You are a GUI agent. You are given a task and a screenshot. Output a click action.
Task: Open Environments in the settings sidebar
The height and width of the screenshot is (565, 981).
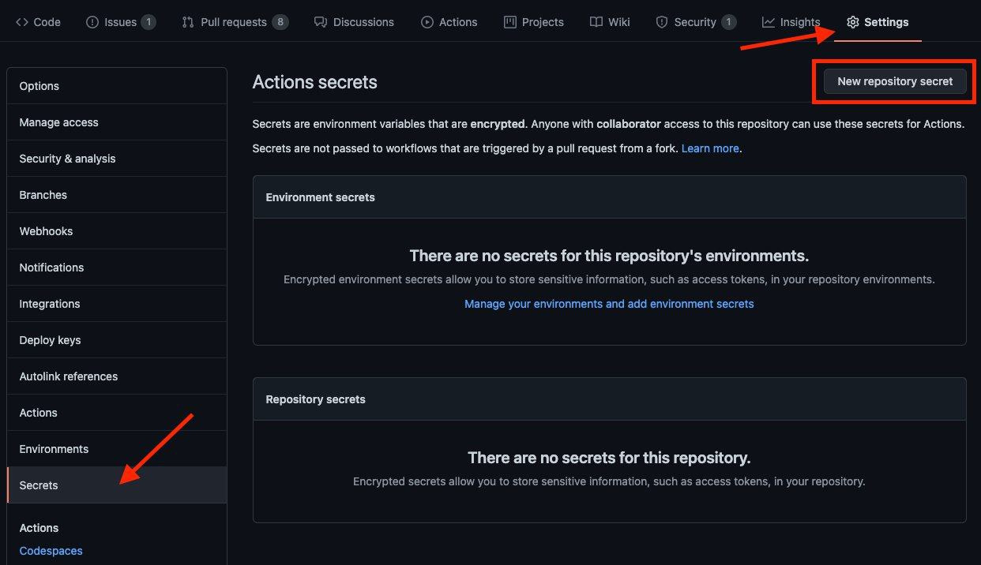coord(54,449)
